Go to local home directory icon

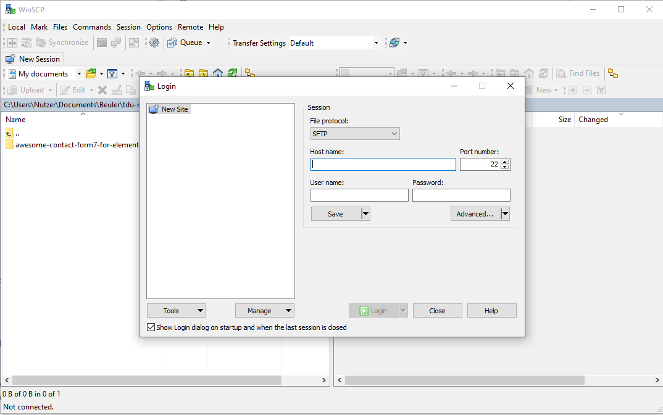[x=218, y=73]
